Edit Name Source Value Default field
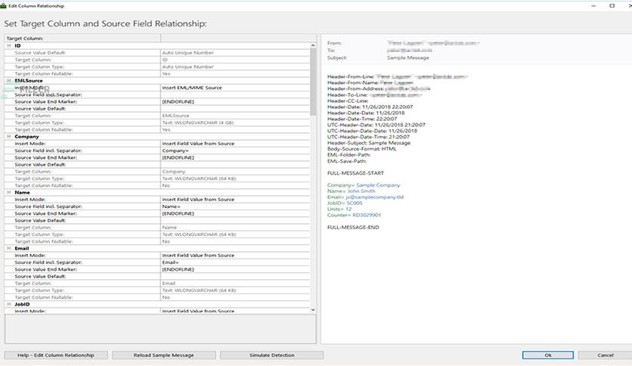 (x=235, y=221)
